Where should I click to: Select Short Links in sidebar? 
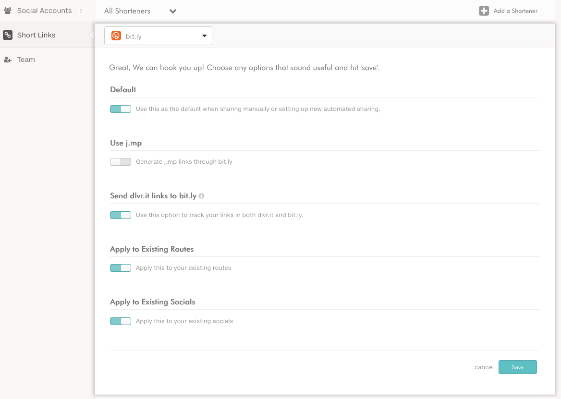coord(47,35)
